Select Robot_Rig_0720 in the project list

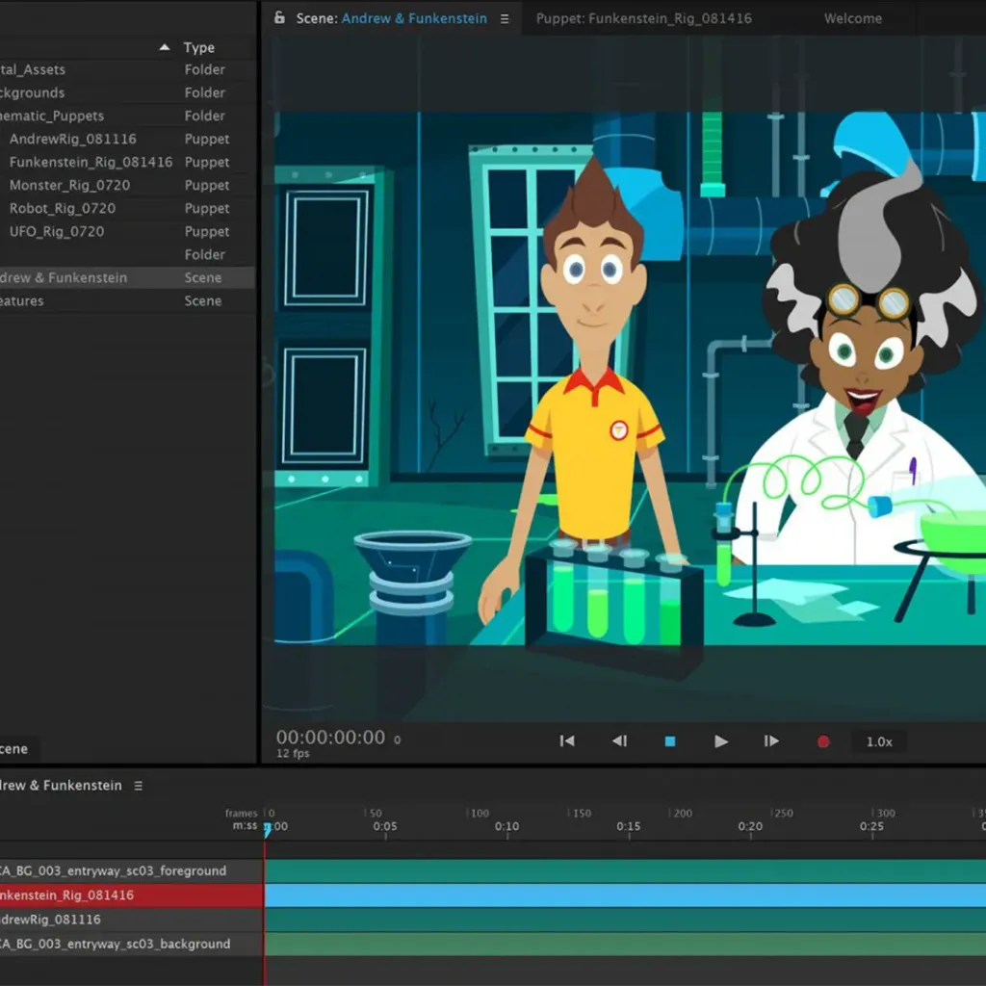coord(127,209)
